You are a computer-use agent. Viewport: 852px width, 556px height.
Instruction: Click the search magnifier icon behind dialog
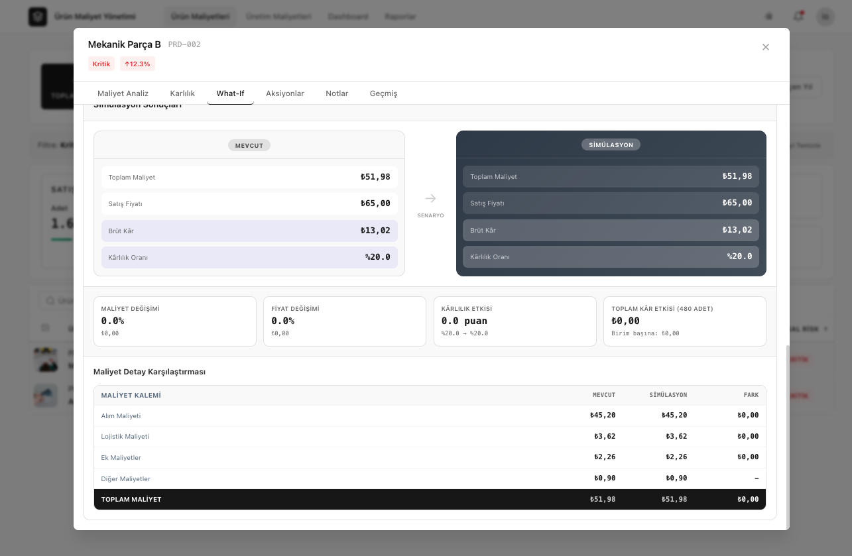click(50, 301)
